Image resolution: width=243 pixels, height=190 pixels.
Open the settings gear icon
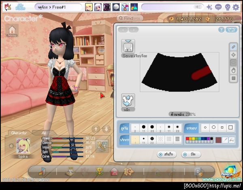[x=236, y=7]
